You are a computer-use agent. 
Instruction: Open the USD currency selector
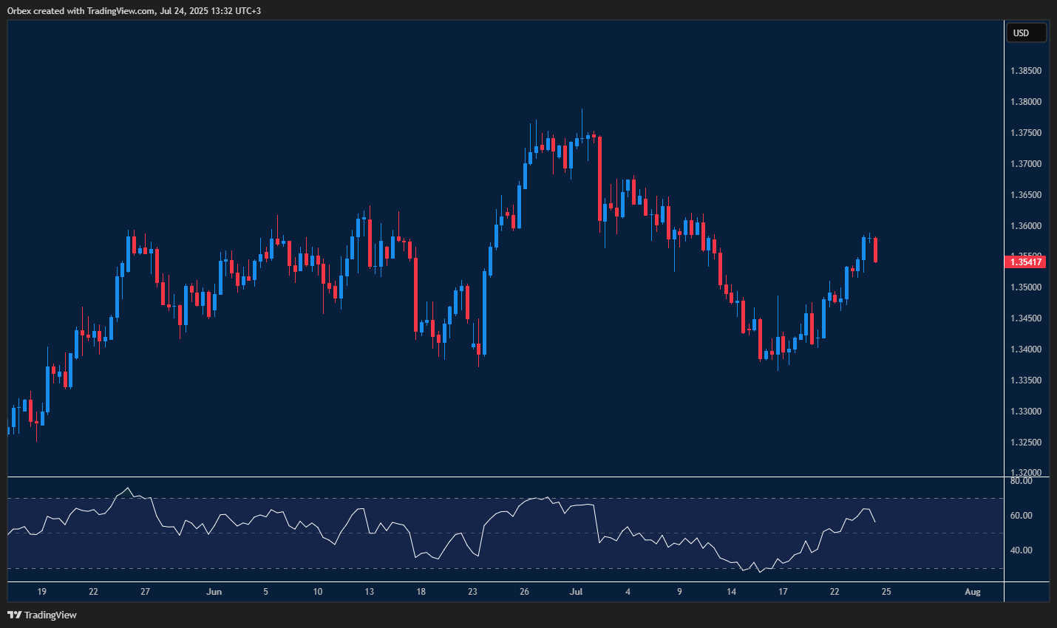(x=1026, y=33)
